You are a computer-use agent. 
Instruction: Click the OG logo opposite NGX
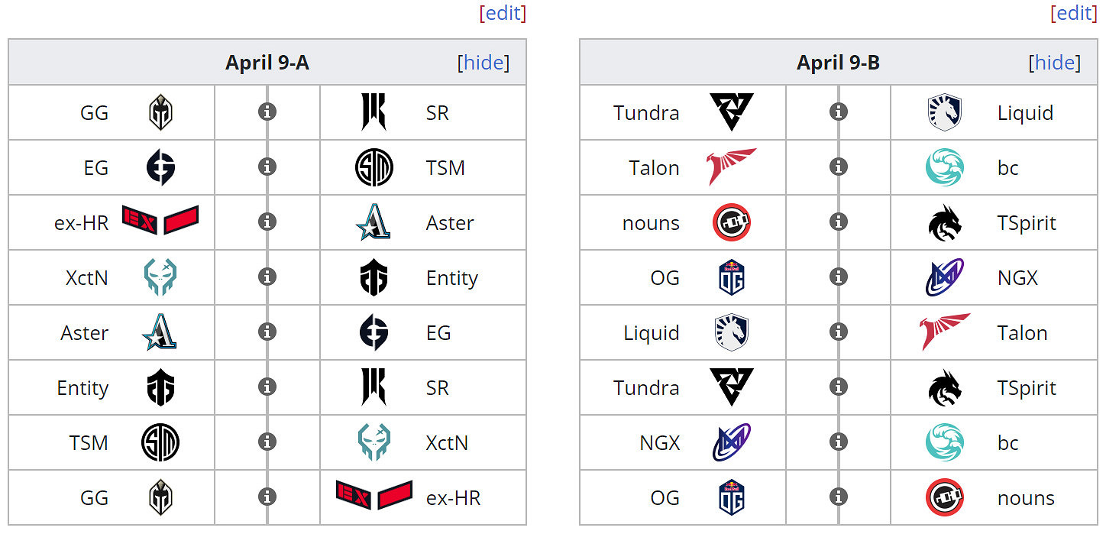[731, 278]
